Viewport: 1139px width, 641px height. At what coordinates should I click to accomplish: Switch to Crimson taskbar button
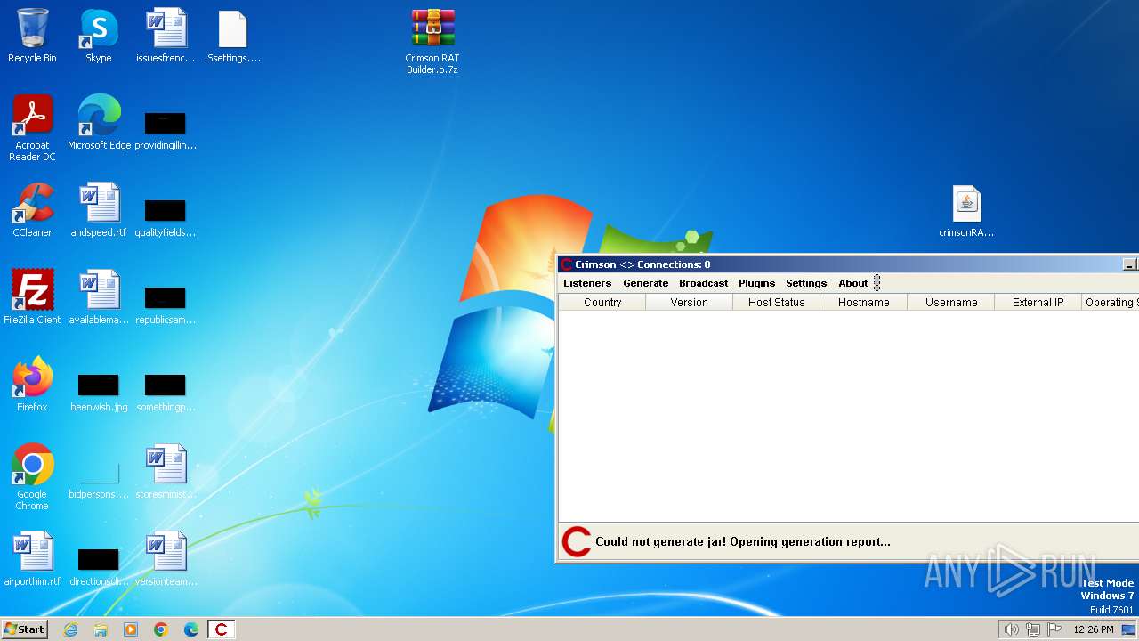tap(222, 629)
